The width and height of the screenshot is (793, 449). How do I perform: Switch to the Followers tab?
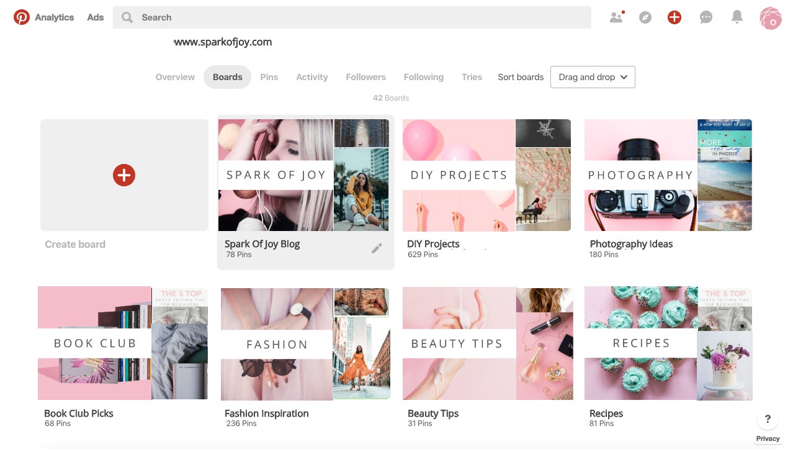365,76
